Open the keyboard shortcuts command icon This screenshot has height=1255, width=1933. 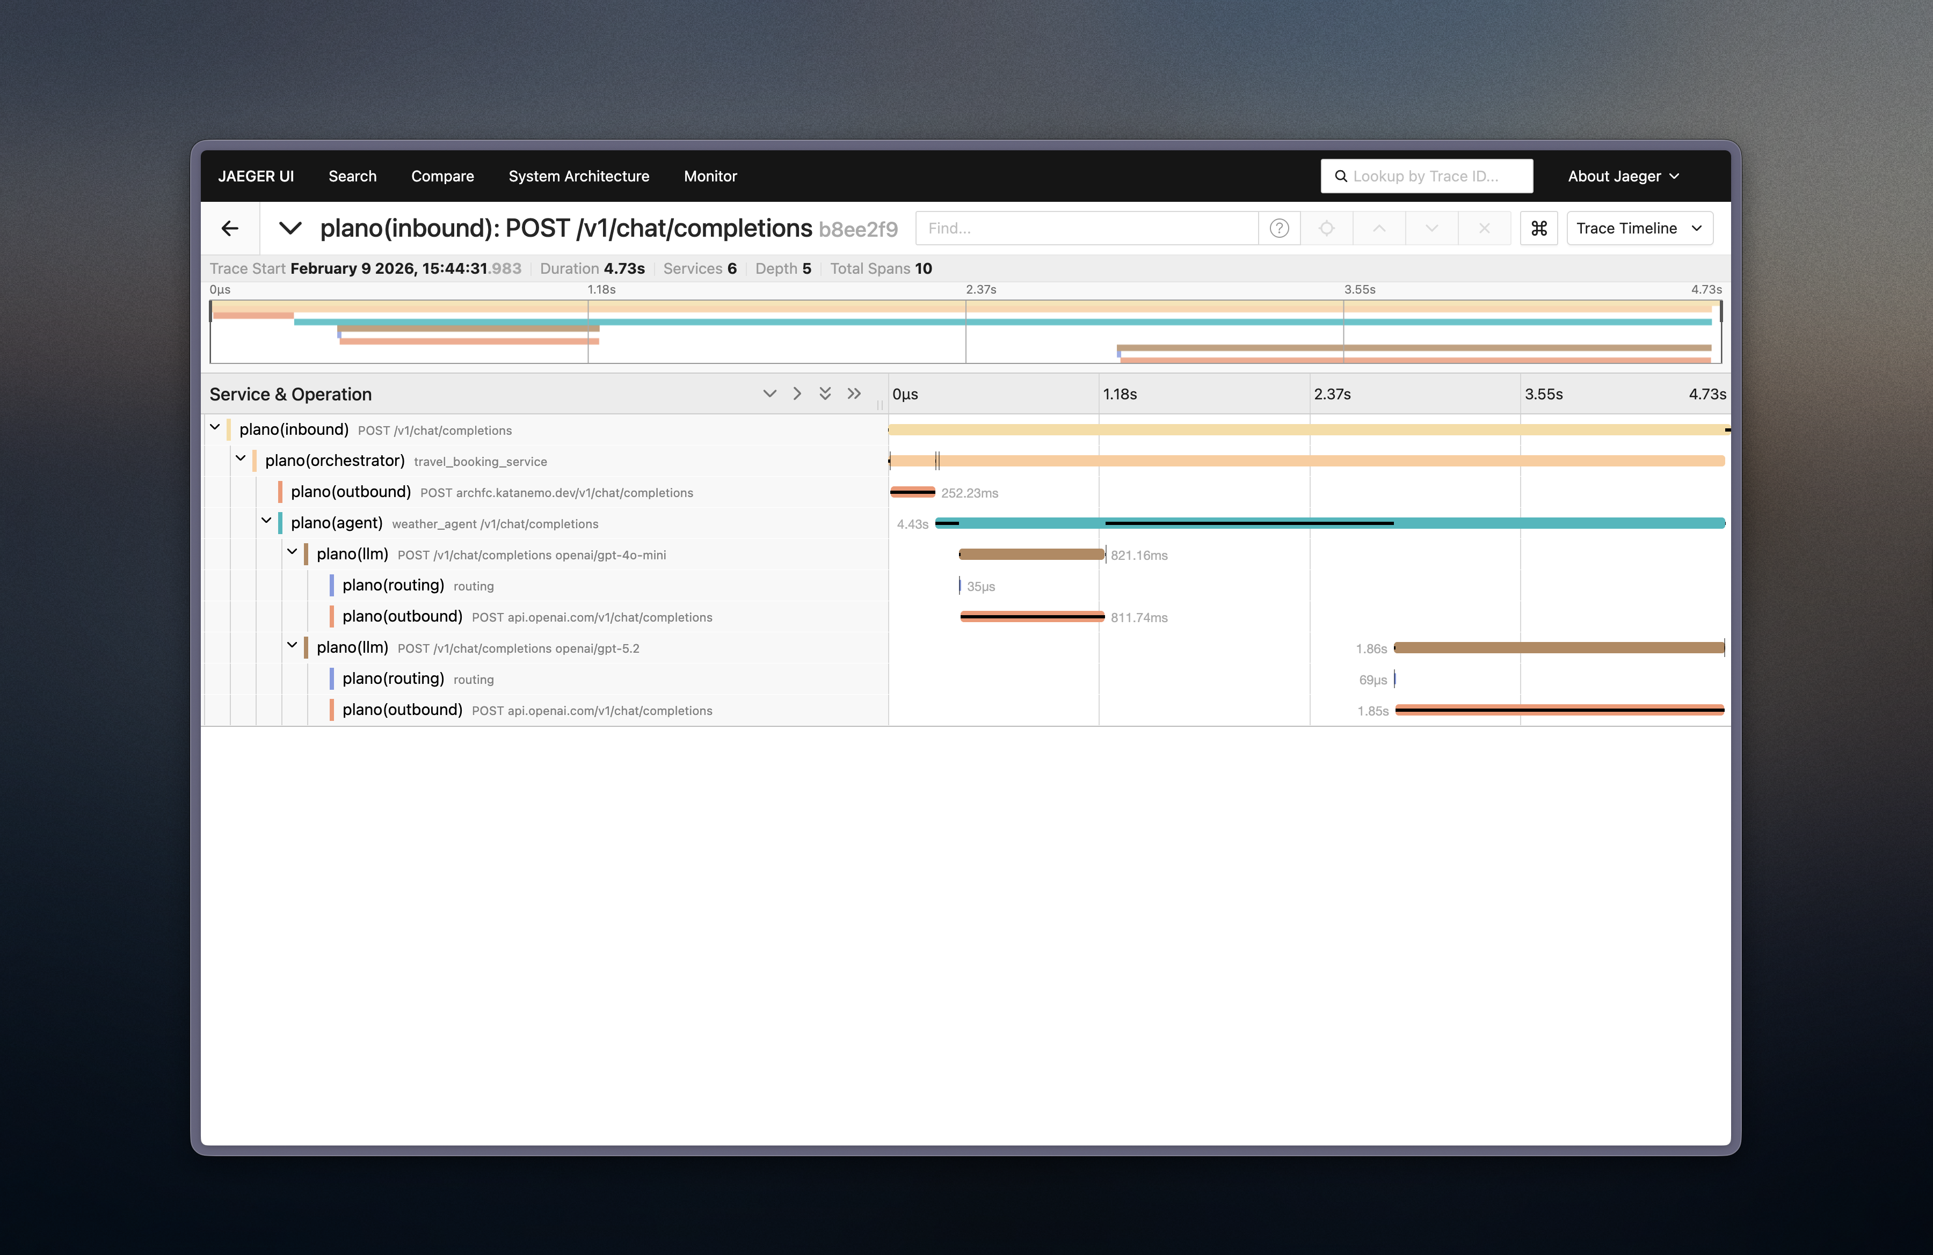[1538, 228]
